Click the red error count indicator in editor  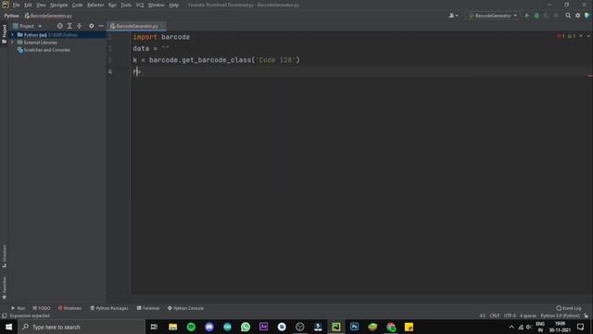pyautogui.click(x=561, y=36)
